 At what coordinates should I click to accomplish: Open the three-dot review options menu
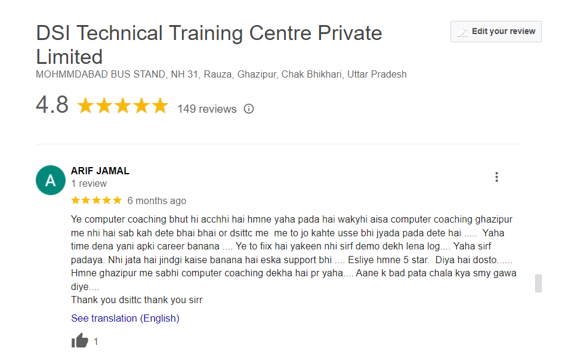[496, 177]
